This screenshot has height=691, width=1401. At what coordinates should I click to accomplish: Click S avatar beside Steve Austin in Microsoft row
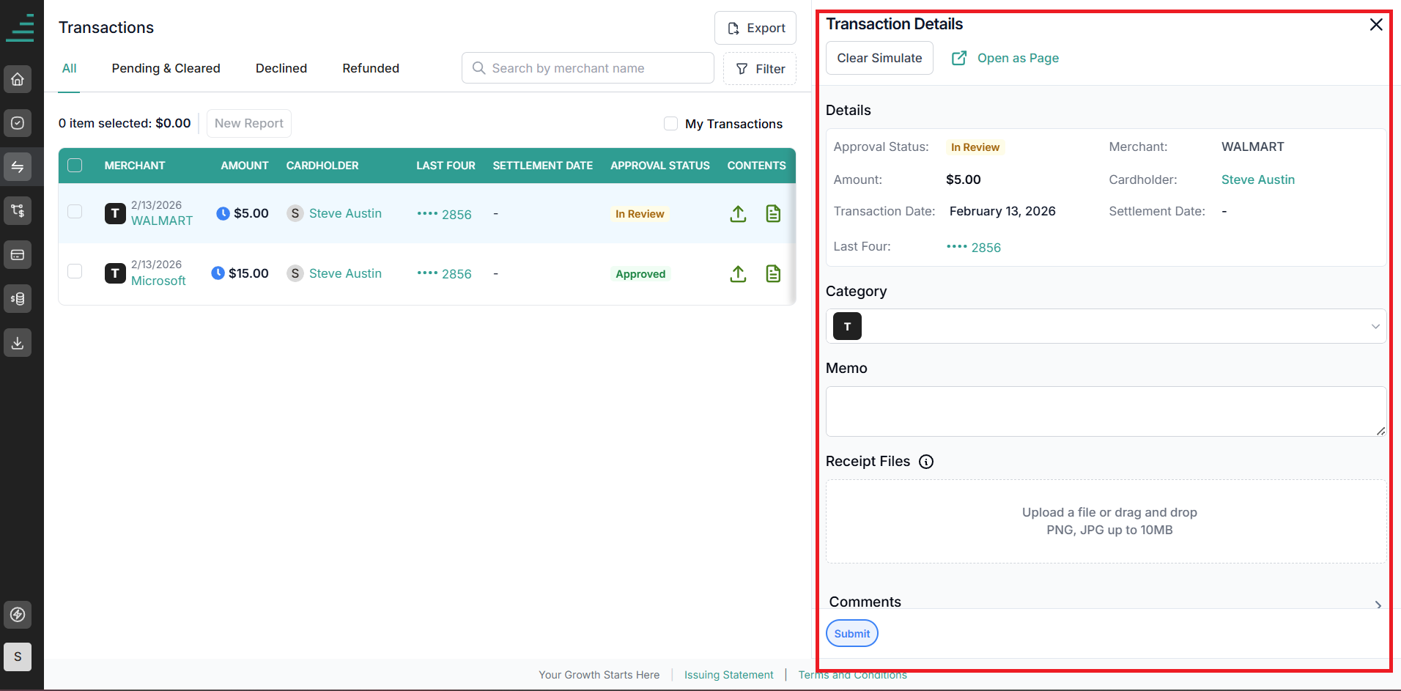point(295,273)
